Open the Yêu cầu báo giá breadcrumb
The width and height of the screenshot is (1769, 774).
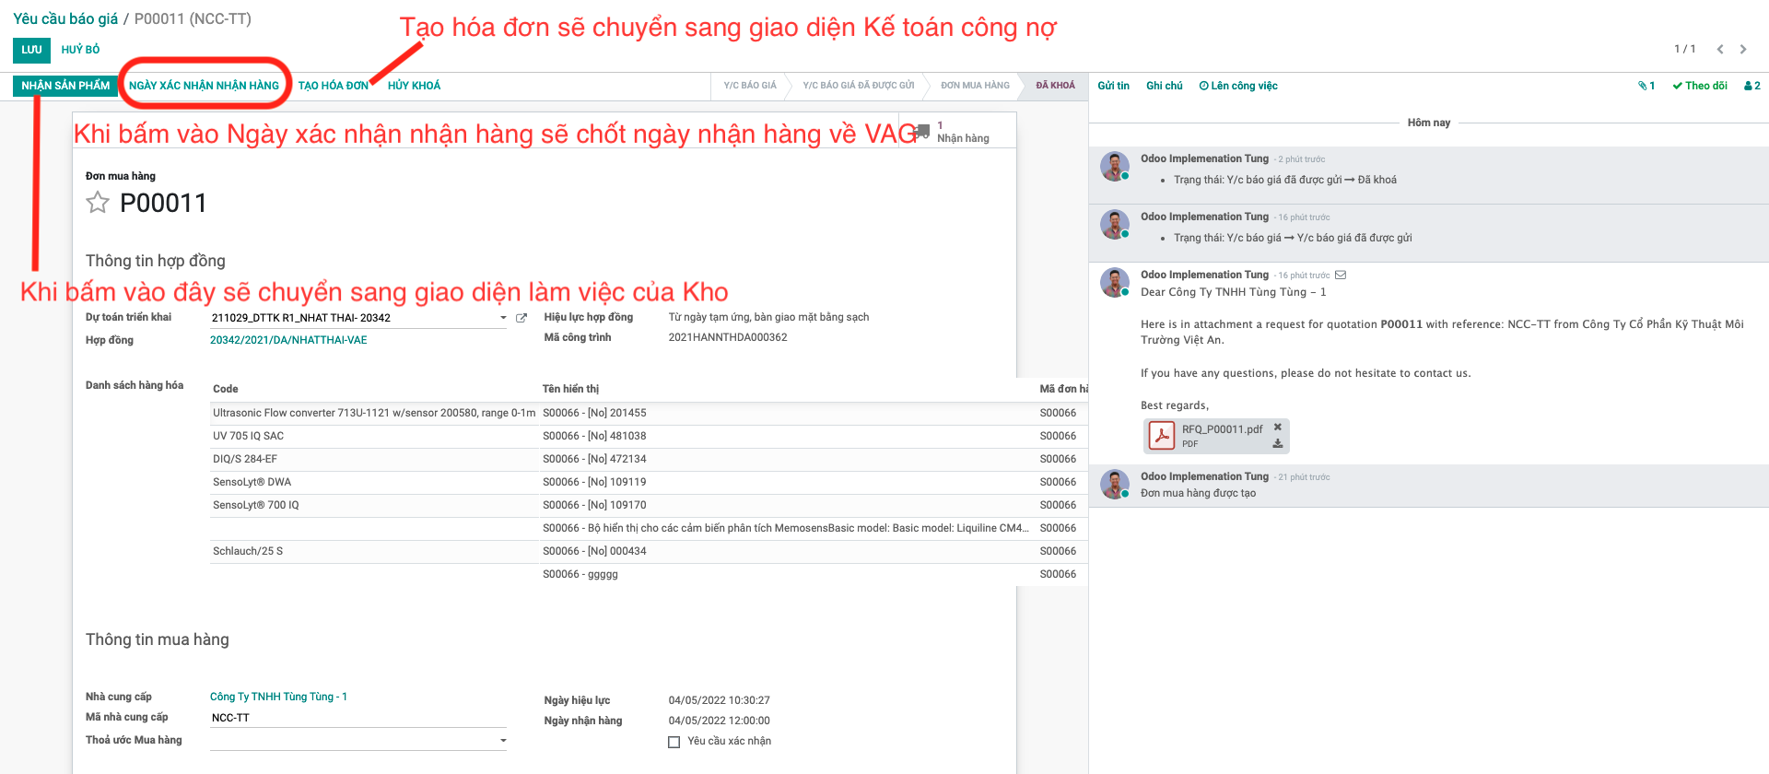coord(65,18)
